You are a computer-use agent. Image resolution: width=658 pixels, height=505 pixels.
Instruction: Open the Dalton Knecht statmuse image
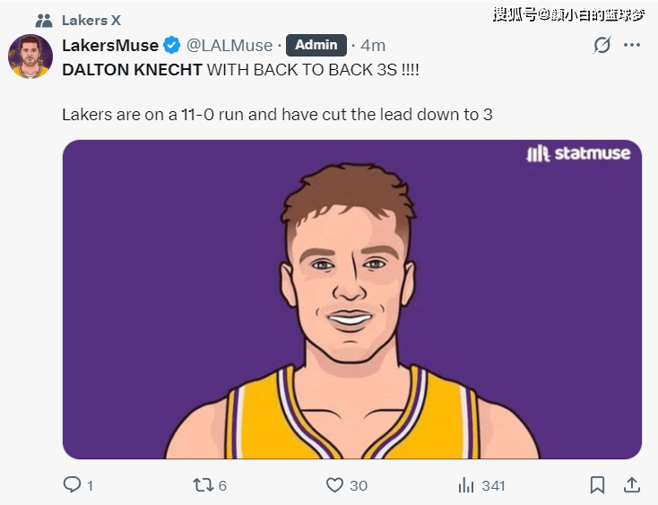351,299
